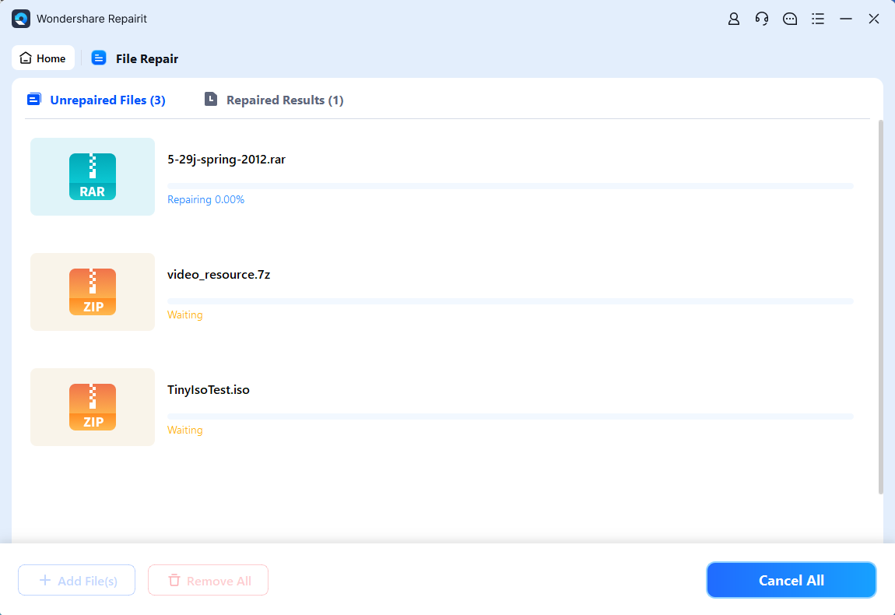895x615 pixels.
Task: Select file name 5-29j-spring-2012.rar
Action: point(226,160)
